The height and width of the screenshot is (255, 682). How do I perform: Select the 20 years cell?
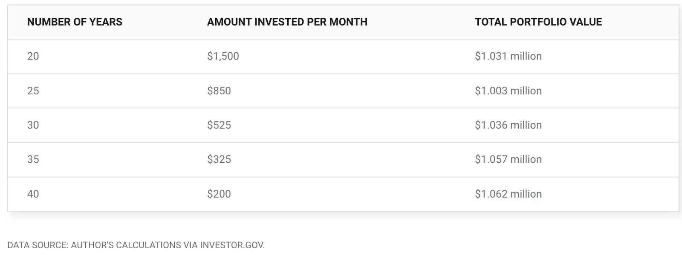pyautogui.click(x=33, y=56)
